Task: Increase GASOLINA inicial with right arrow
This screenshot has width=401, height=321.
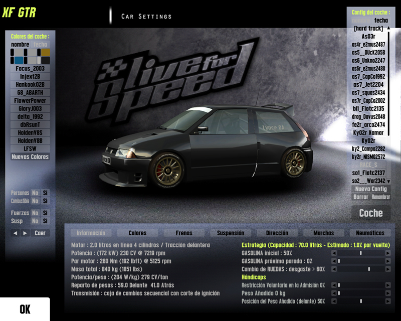Action: [x=387, y=253]
